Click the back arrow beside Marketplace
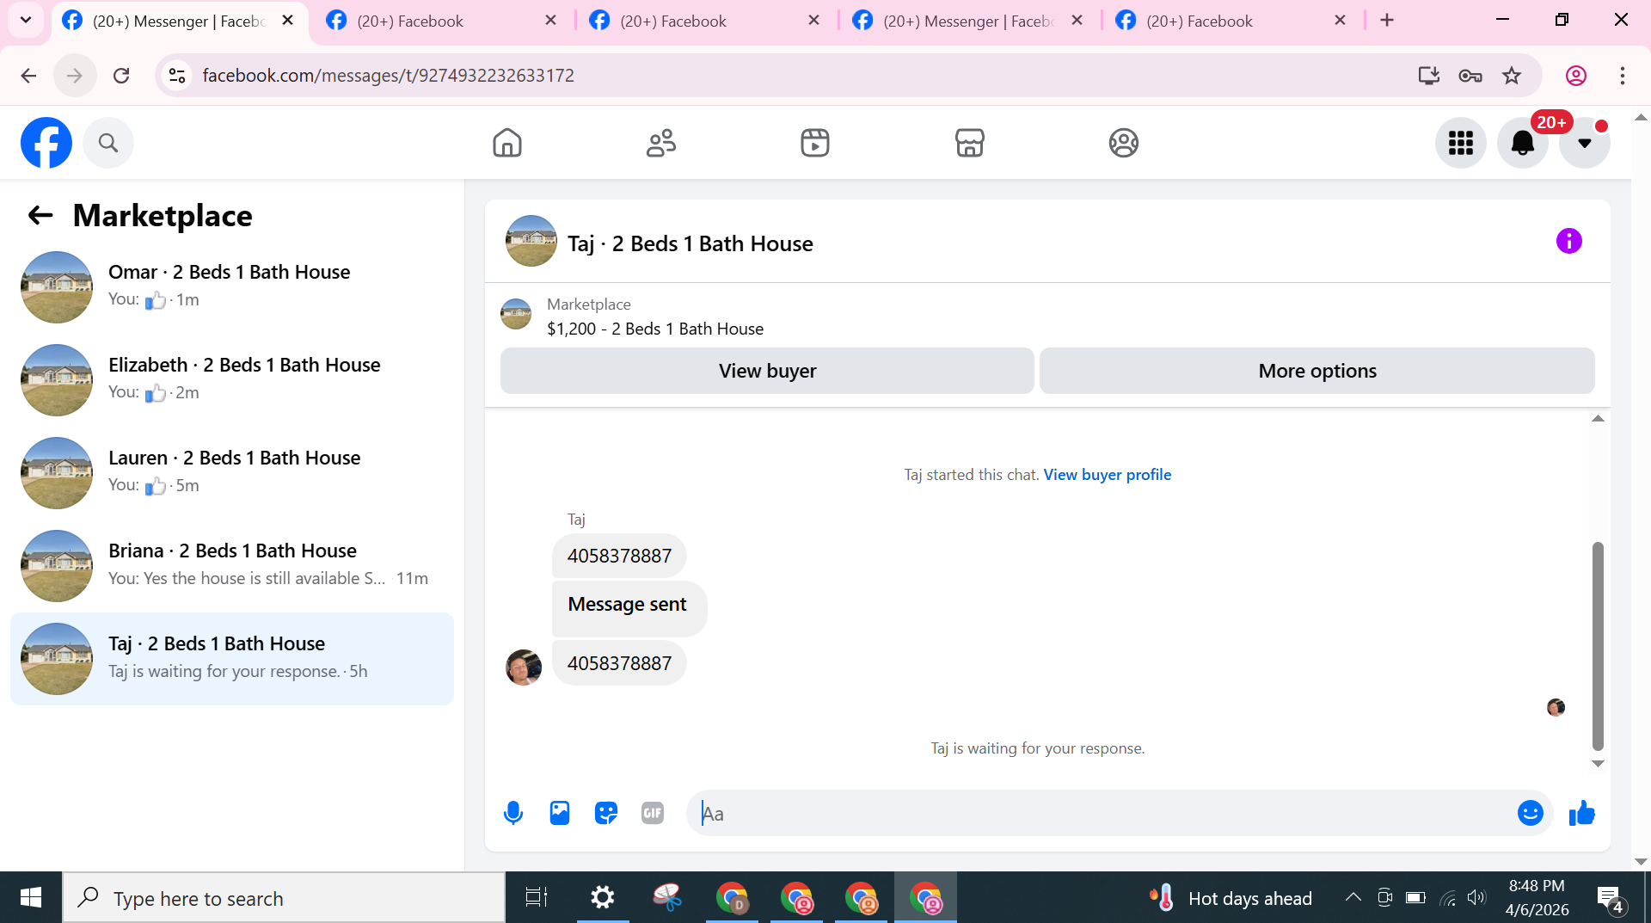This screenshot has height=923, width=1651. point(40,215)
